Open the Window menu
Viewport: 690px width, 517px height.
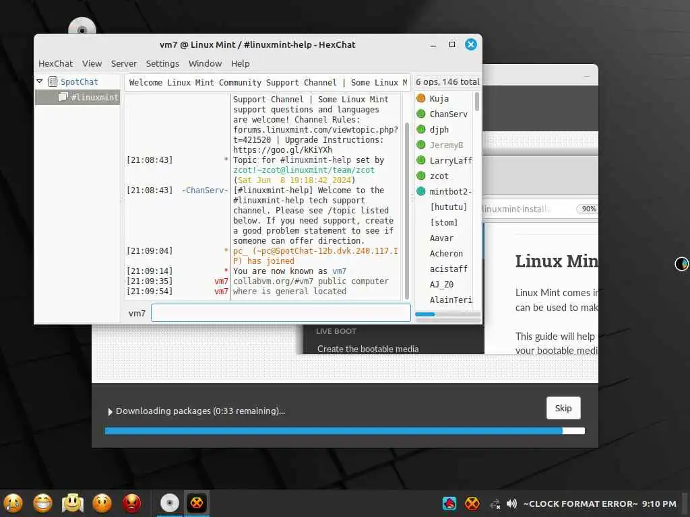[x=205, y=64]
